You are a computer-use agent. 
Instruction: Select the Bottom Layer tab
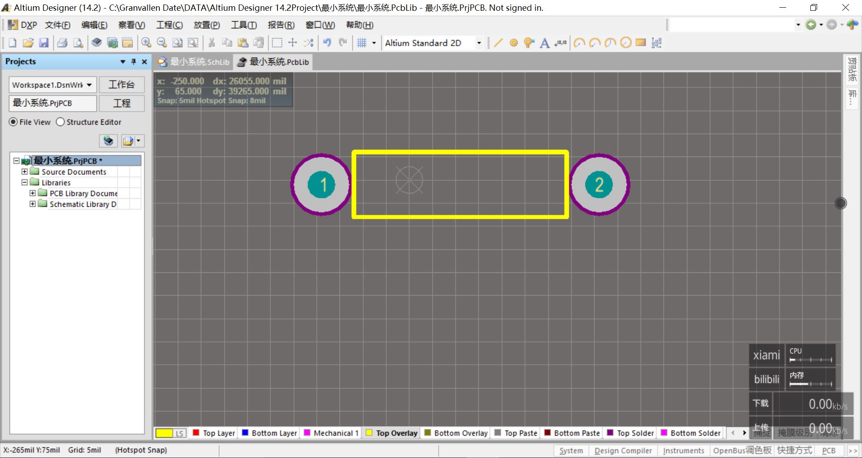[x=269, y=433]
